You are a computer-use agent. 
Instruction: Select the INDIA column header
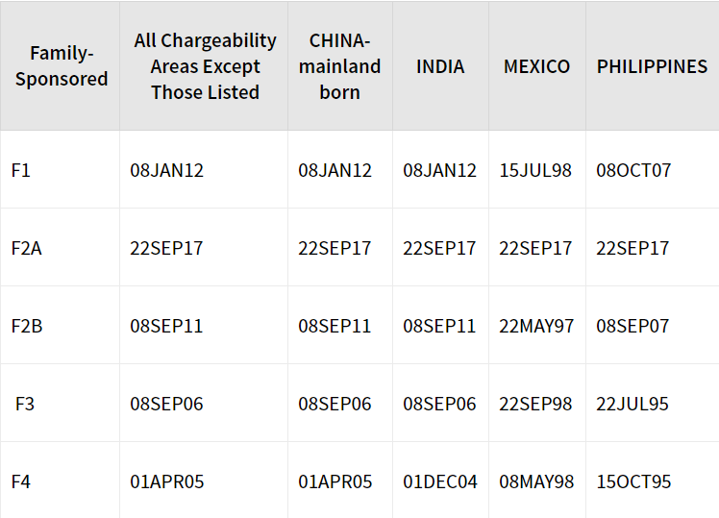tap(440, 66)
